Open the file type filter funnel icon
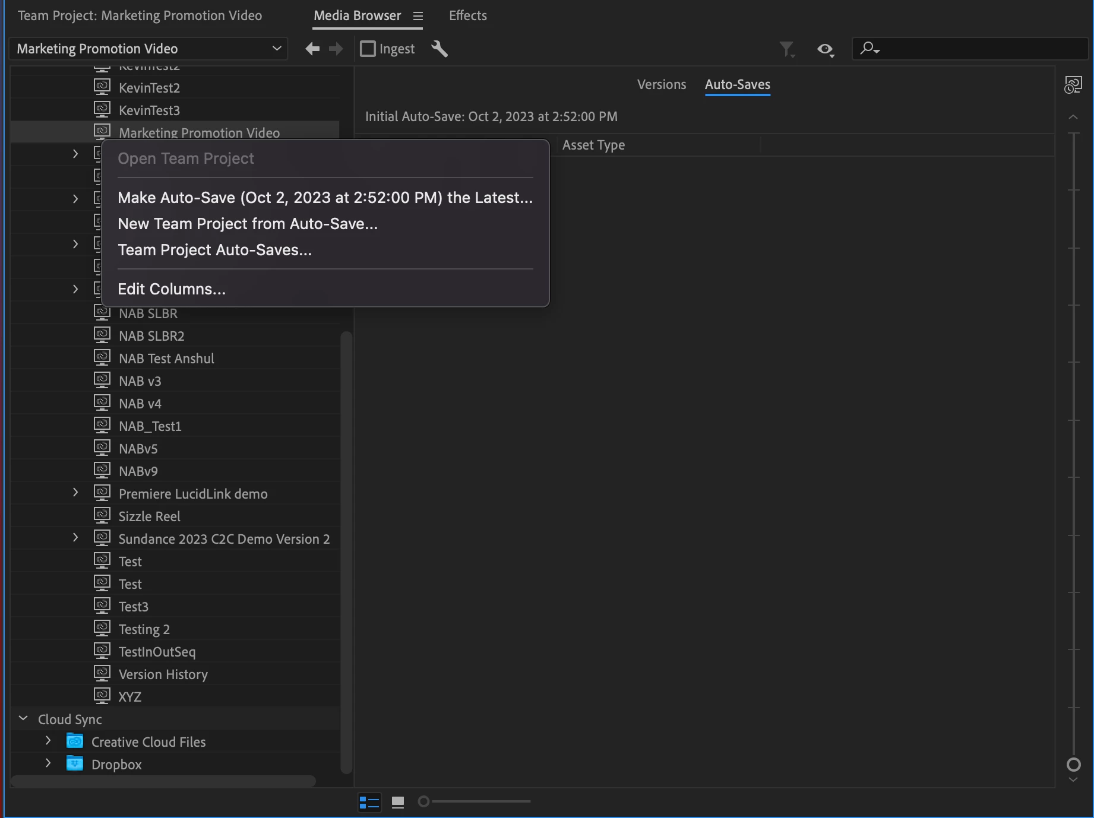The height and width of the screenshot is (818, 1094). pyautogui.click(x=787, y=49)
